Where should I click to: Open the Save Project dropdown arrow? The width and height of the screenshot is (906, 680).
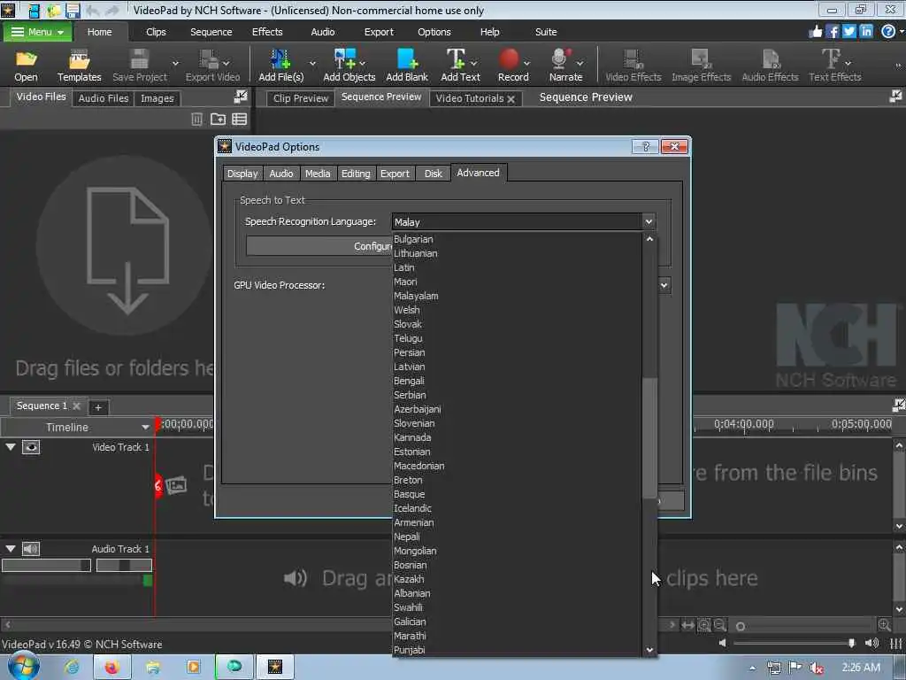pyautogui.click(x=175, y=63)
